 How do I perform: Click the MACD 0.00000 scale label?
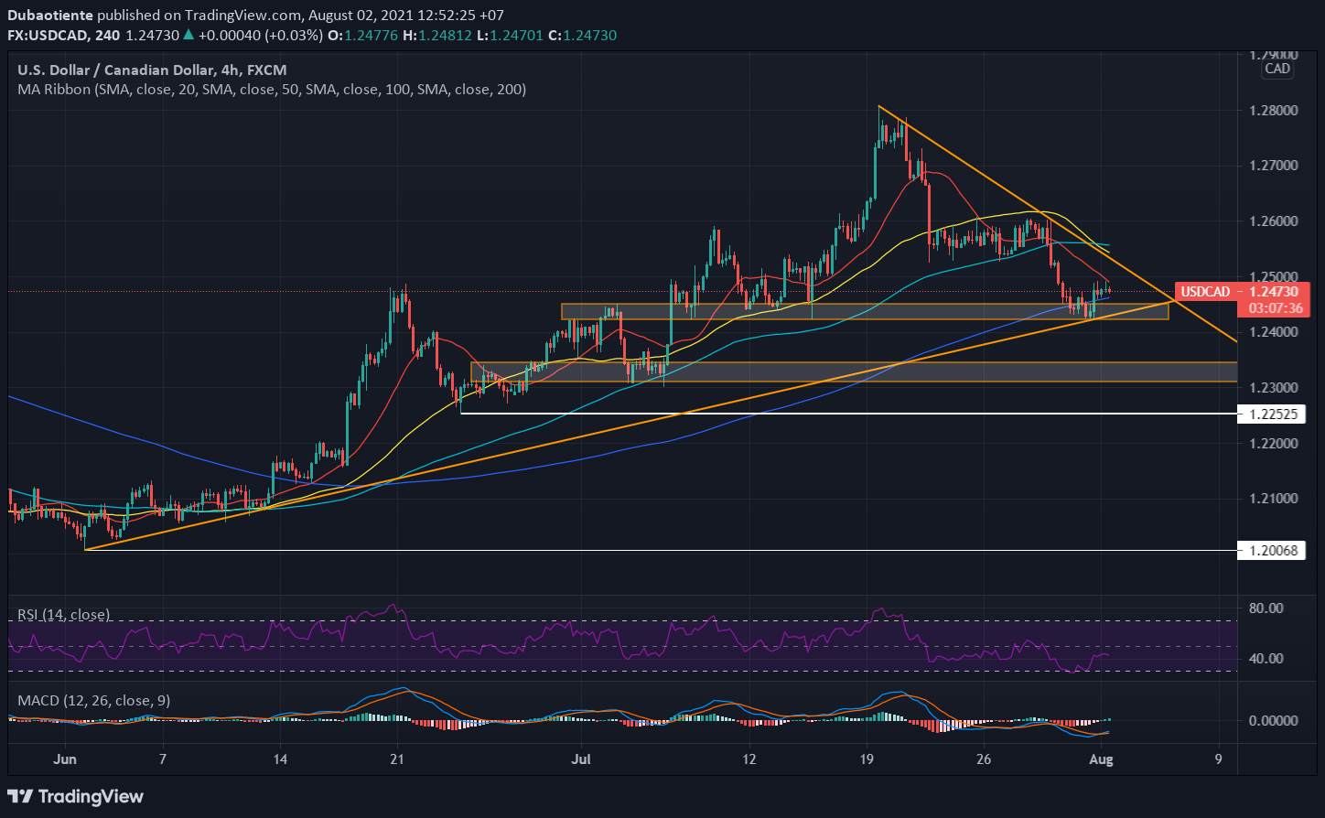click(x=1274, y=720)
